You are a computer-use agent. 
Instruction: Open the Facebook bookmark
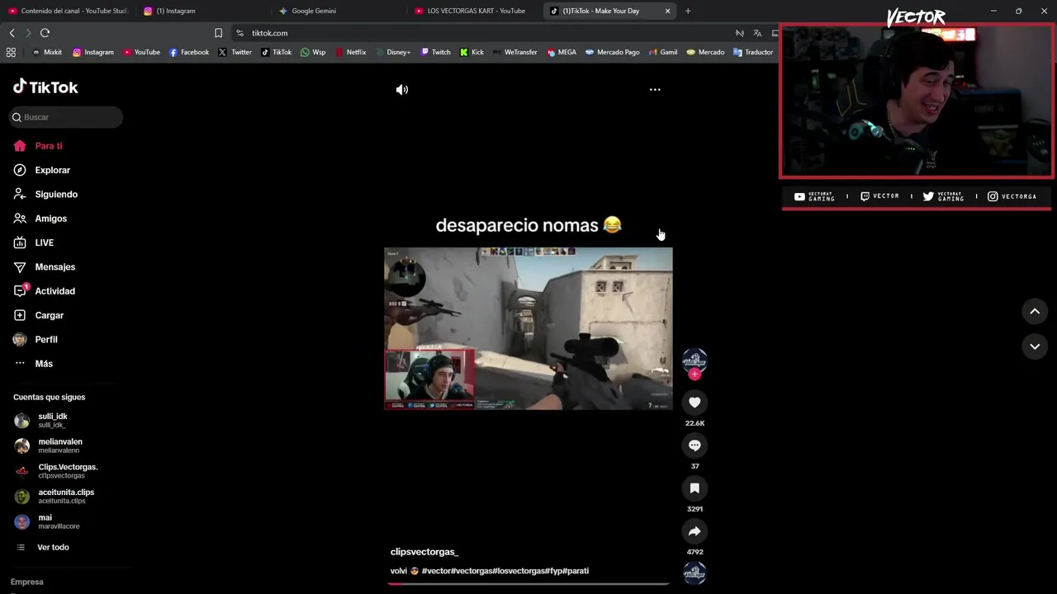tap(189, 52)
